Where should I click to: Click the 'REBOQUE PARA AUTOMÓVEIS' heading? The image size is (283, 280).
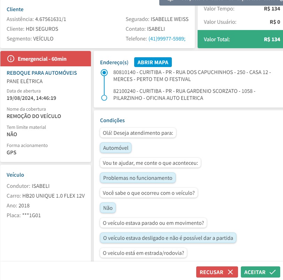click(42, 73)
